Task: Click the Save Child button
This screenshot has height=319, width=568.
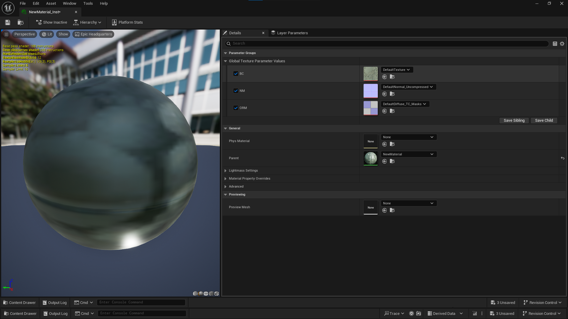Action: pos(544,121)
